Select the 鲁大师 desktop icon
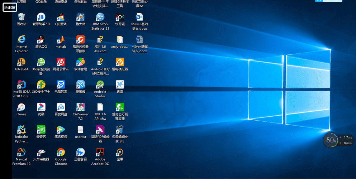The width and height of the screenshot is (356, 179). click(x=81, y=17)
